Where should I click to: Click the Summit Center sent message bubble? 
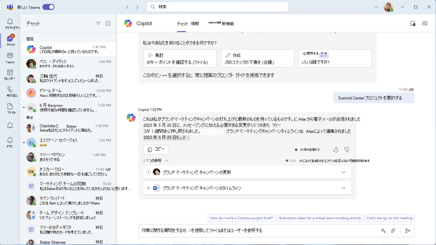click(x=374, y=98)
